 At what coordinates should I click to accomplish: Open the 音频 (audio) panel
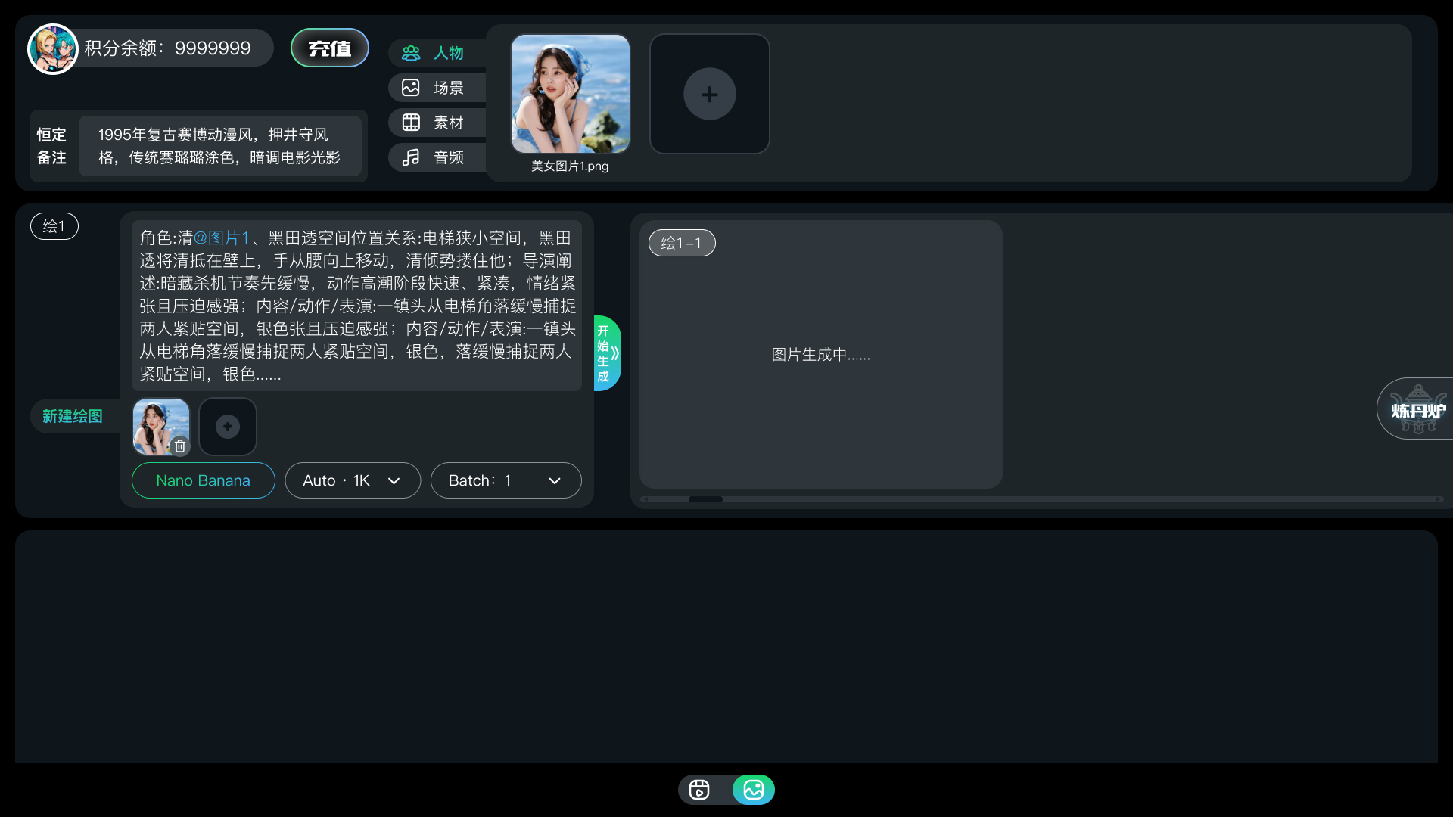coord(411,157)
